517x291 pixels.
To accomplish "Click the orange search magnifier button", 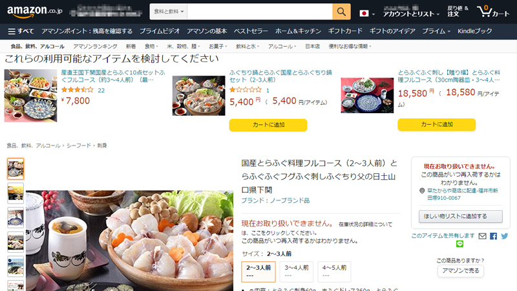I will click(x=341, y=12).
